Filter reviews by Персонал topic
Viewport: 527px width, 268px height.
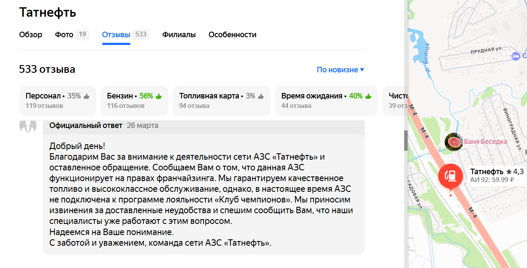[57, 101]
